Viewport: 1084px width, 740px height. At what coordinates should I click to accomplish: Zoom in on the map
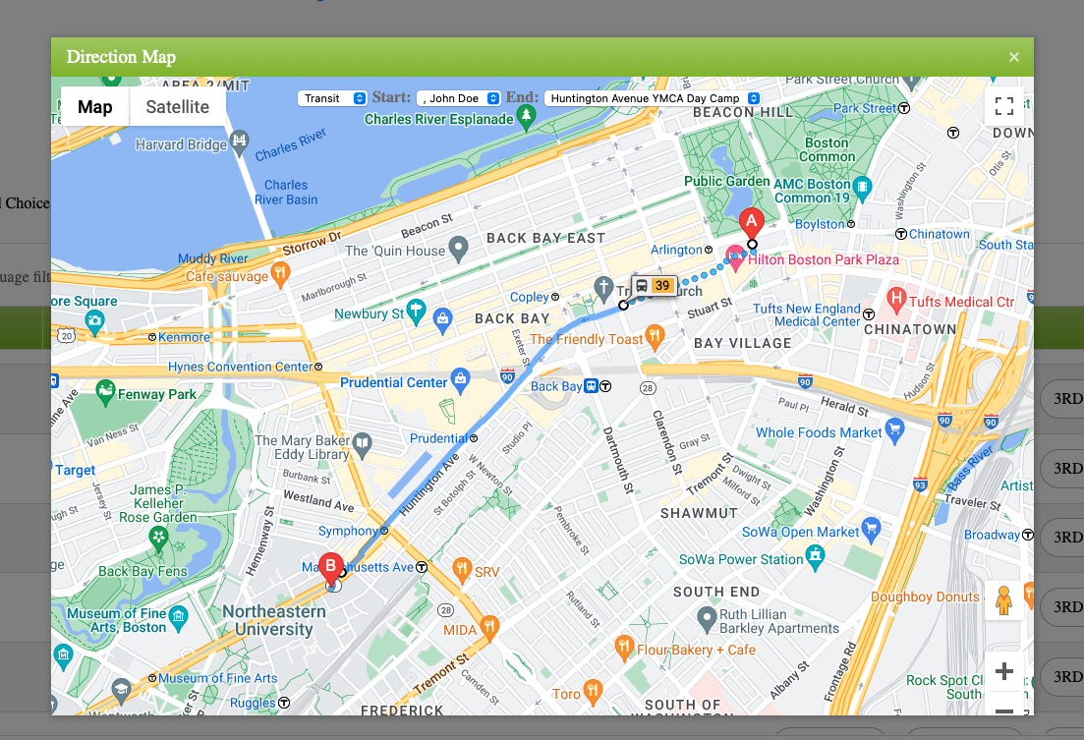1003,671
